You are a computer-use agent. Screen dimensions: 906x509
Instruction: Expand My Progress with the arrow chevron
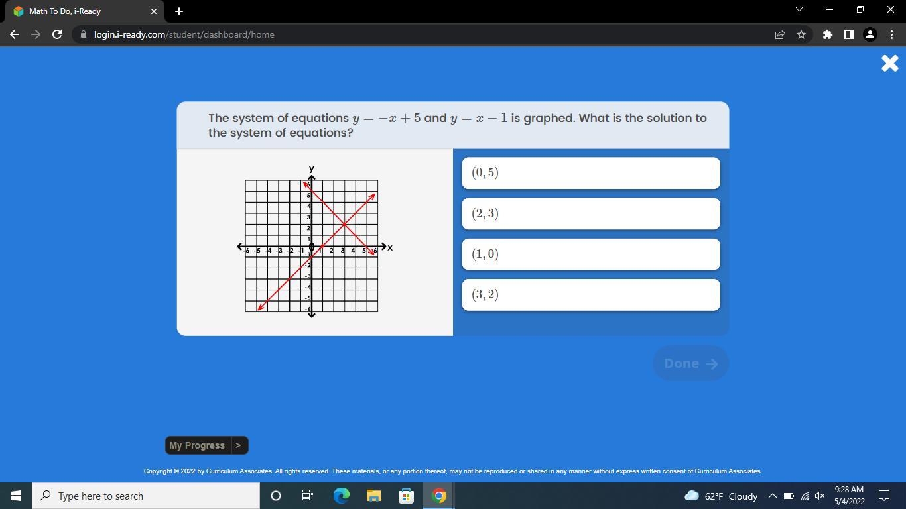239,445
